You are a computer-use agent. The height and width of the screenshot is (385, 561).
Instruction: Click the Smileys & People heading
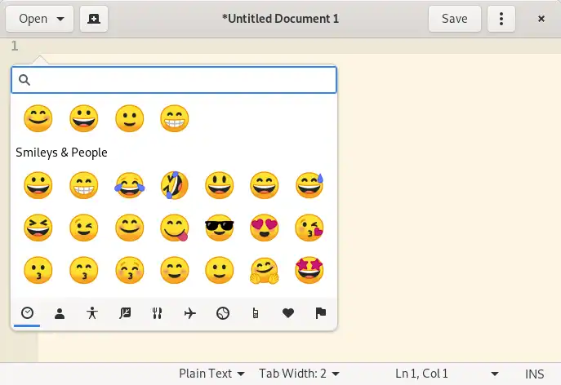click(x=61, y=153)
